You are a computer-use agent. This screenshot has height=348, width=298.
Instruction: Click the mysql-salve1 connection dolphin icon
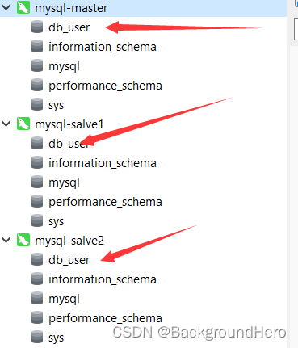pos(23,124)
